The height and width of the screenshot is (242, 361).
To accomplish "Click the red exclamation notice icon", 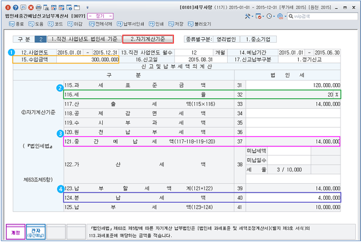I will point(8,8).
